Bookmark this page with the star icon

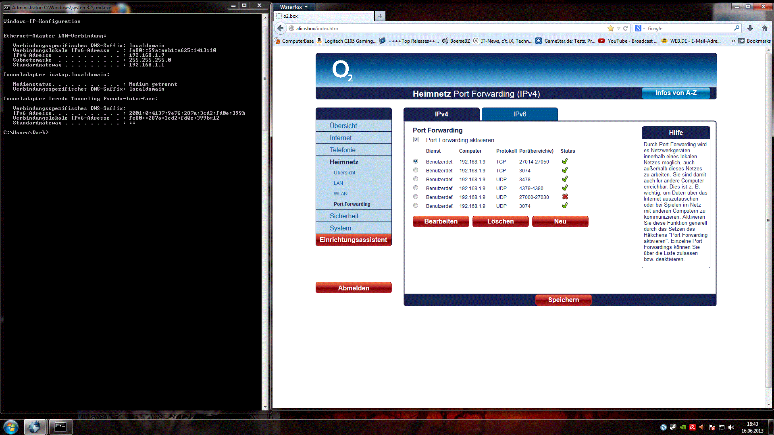click(x=611, y=28)
